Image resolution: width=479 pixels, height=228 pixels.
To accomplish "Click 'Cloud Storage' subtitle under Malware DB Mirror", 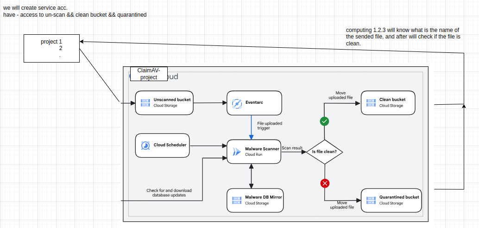I will coord(257,203).
